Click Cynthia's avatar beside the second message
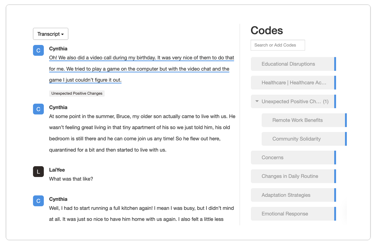 pyautogui.click(x=38, y=109)
